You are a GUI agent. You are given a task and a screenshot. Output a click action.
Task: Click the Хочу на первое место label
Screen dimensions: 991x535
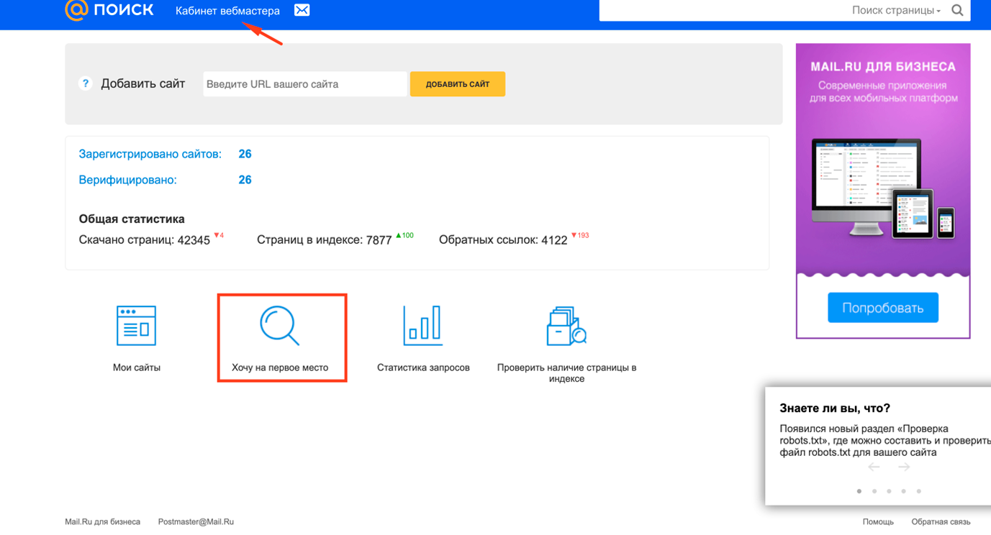pyautogui.click(x=280, y=367)
